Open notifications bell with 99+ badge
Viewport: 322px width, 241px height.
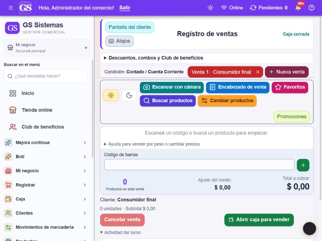pyautogui.click(x=298, y=8)
